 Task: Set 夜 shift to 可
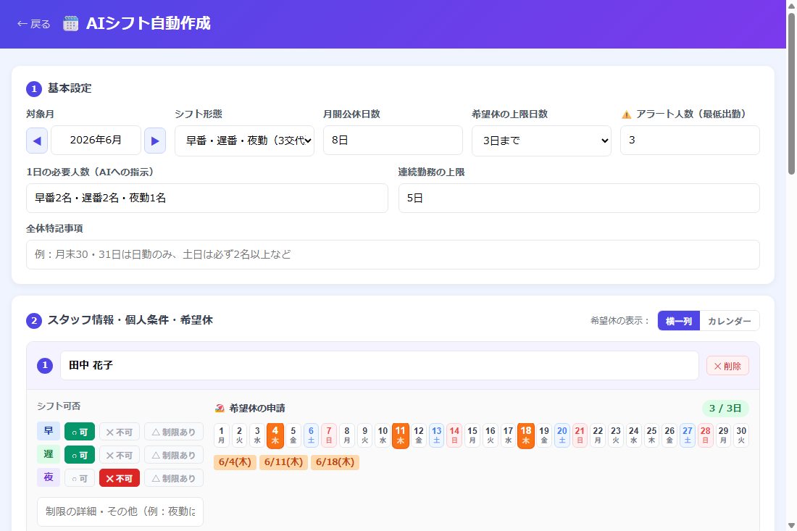click(x=79, y=478)
